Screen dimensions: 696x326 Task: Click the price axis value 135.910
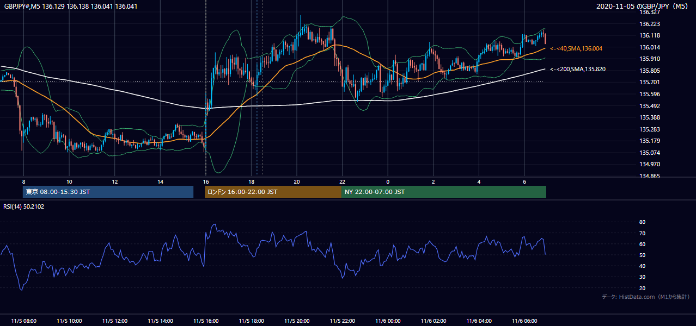tap(649, 59)
